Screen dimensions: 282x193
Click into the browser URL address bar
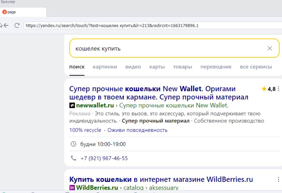point(153,26)
